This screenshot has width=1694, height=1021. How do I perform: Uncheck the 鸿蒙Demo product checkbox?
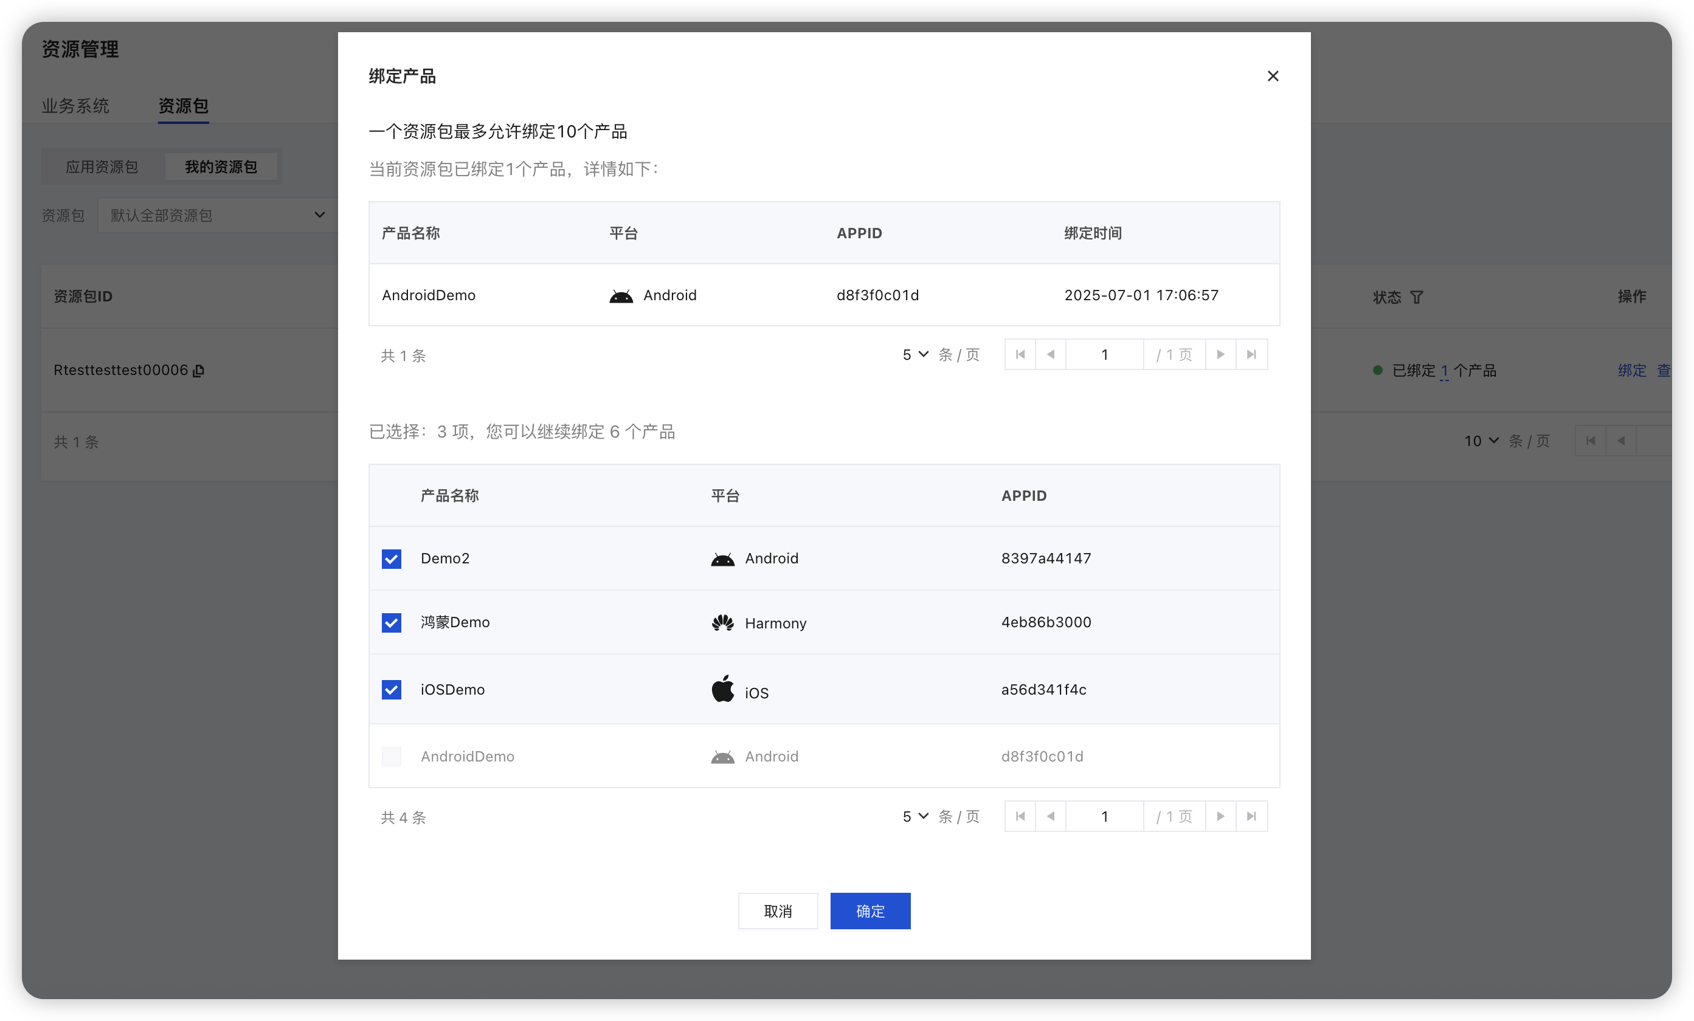[x=391, y=622]
